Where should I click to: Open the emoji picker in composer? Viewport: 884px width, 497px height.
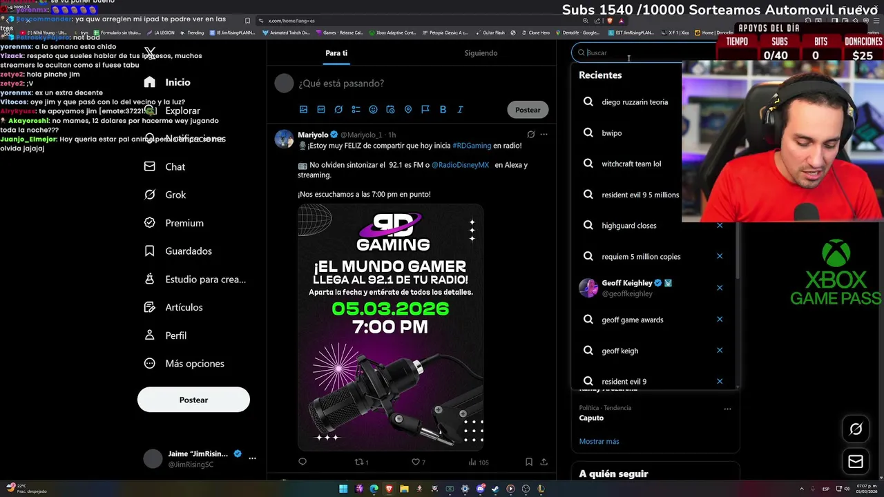[x=373, y=110]
